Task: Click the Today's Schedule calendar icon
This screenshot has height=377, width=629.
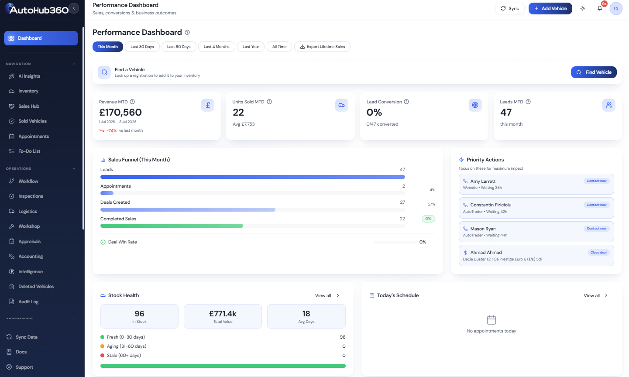Action: point(372,295)
